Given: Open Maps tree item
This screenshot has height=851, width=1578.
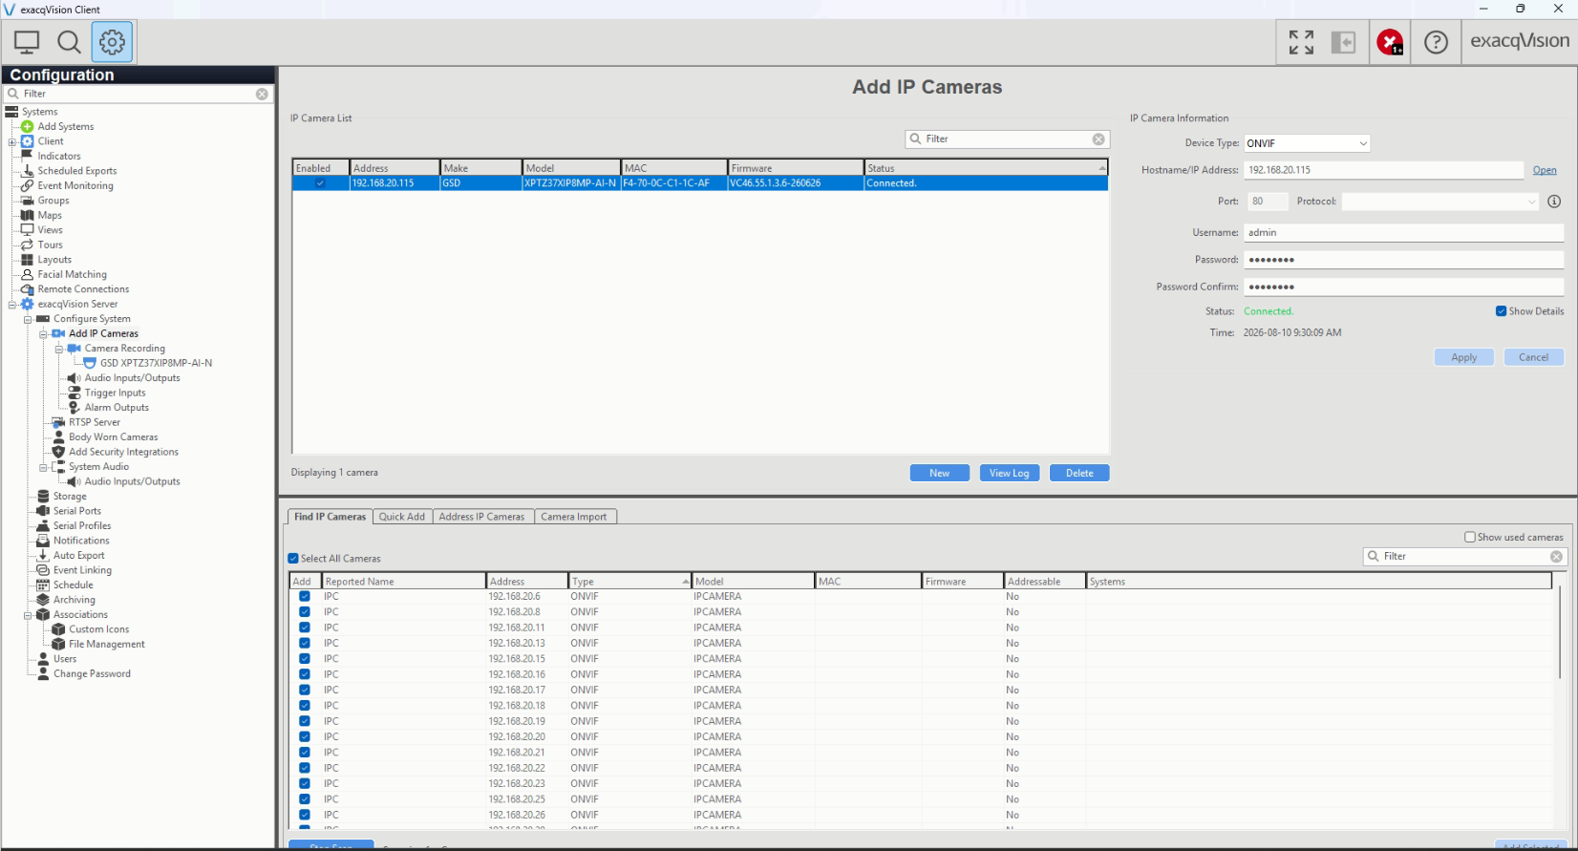Looking at the screenshot, I should coord(50,215).
